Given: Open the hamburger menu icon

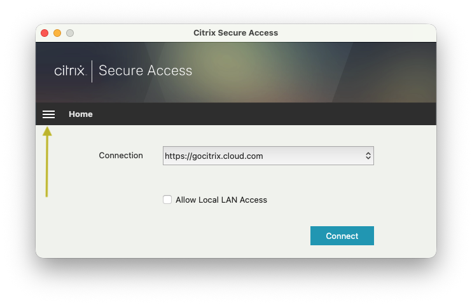Looking at the screenshot, I should tap(48, 114).
